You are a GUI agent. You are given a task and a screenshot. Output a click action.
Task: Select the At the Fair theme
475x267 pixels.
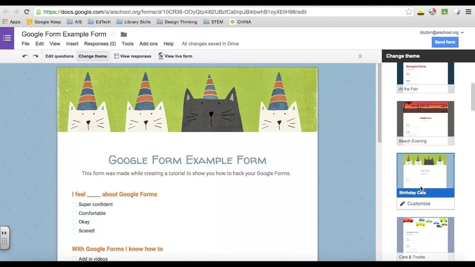pyautogui.click(x=425, y=78)
